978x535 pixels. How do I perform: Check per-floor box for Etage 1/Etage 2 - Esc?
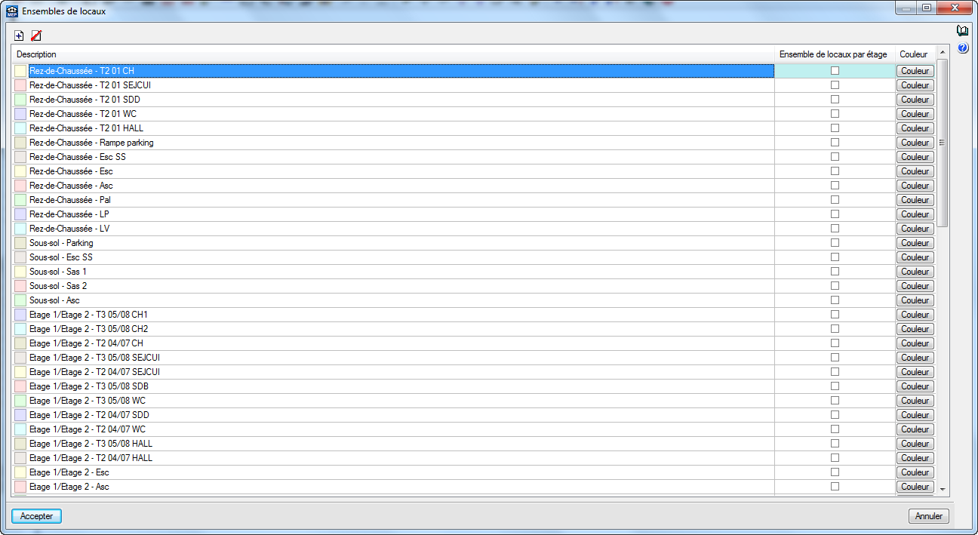pyautogui.click(x=835, y=472)
